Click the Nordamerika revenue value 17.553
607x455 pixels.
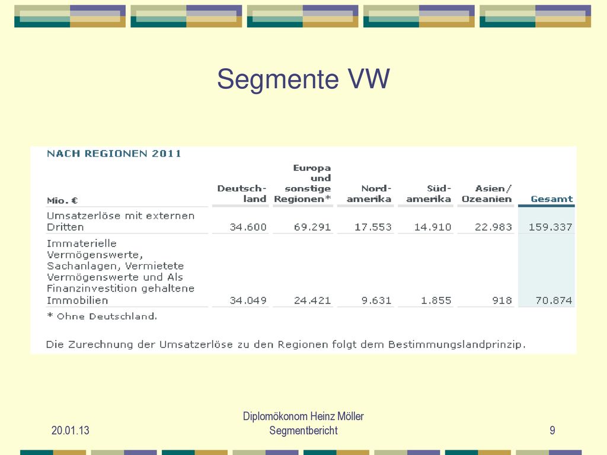point(373,227)
